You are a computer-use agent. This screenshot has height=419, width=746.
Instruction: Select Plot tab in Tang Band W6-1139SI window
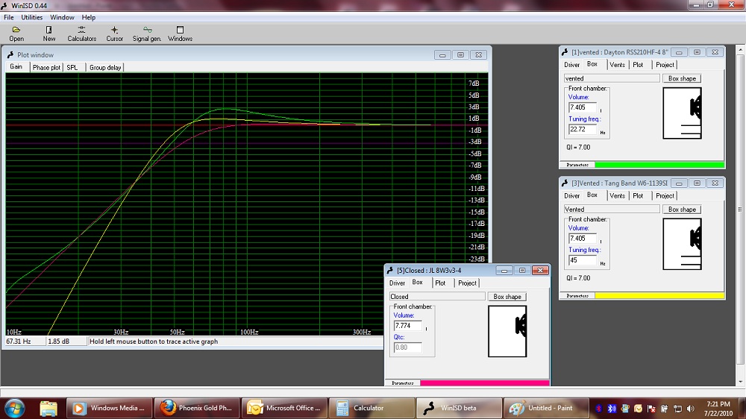tap(638, 195)
